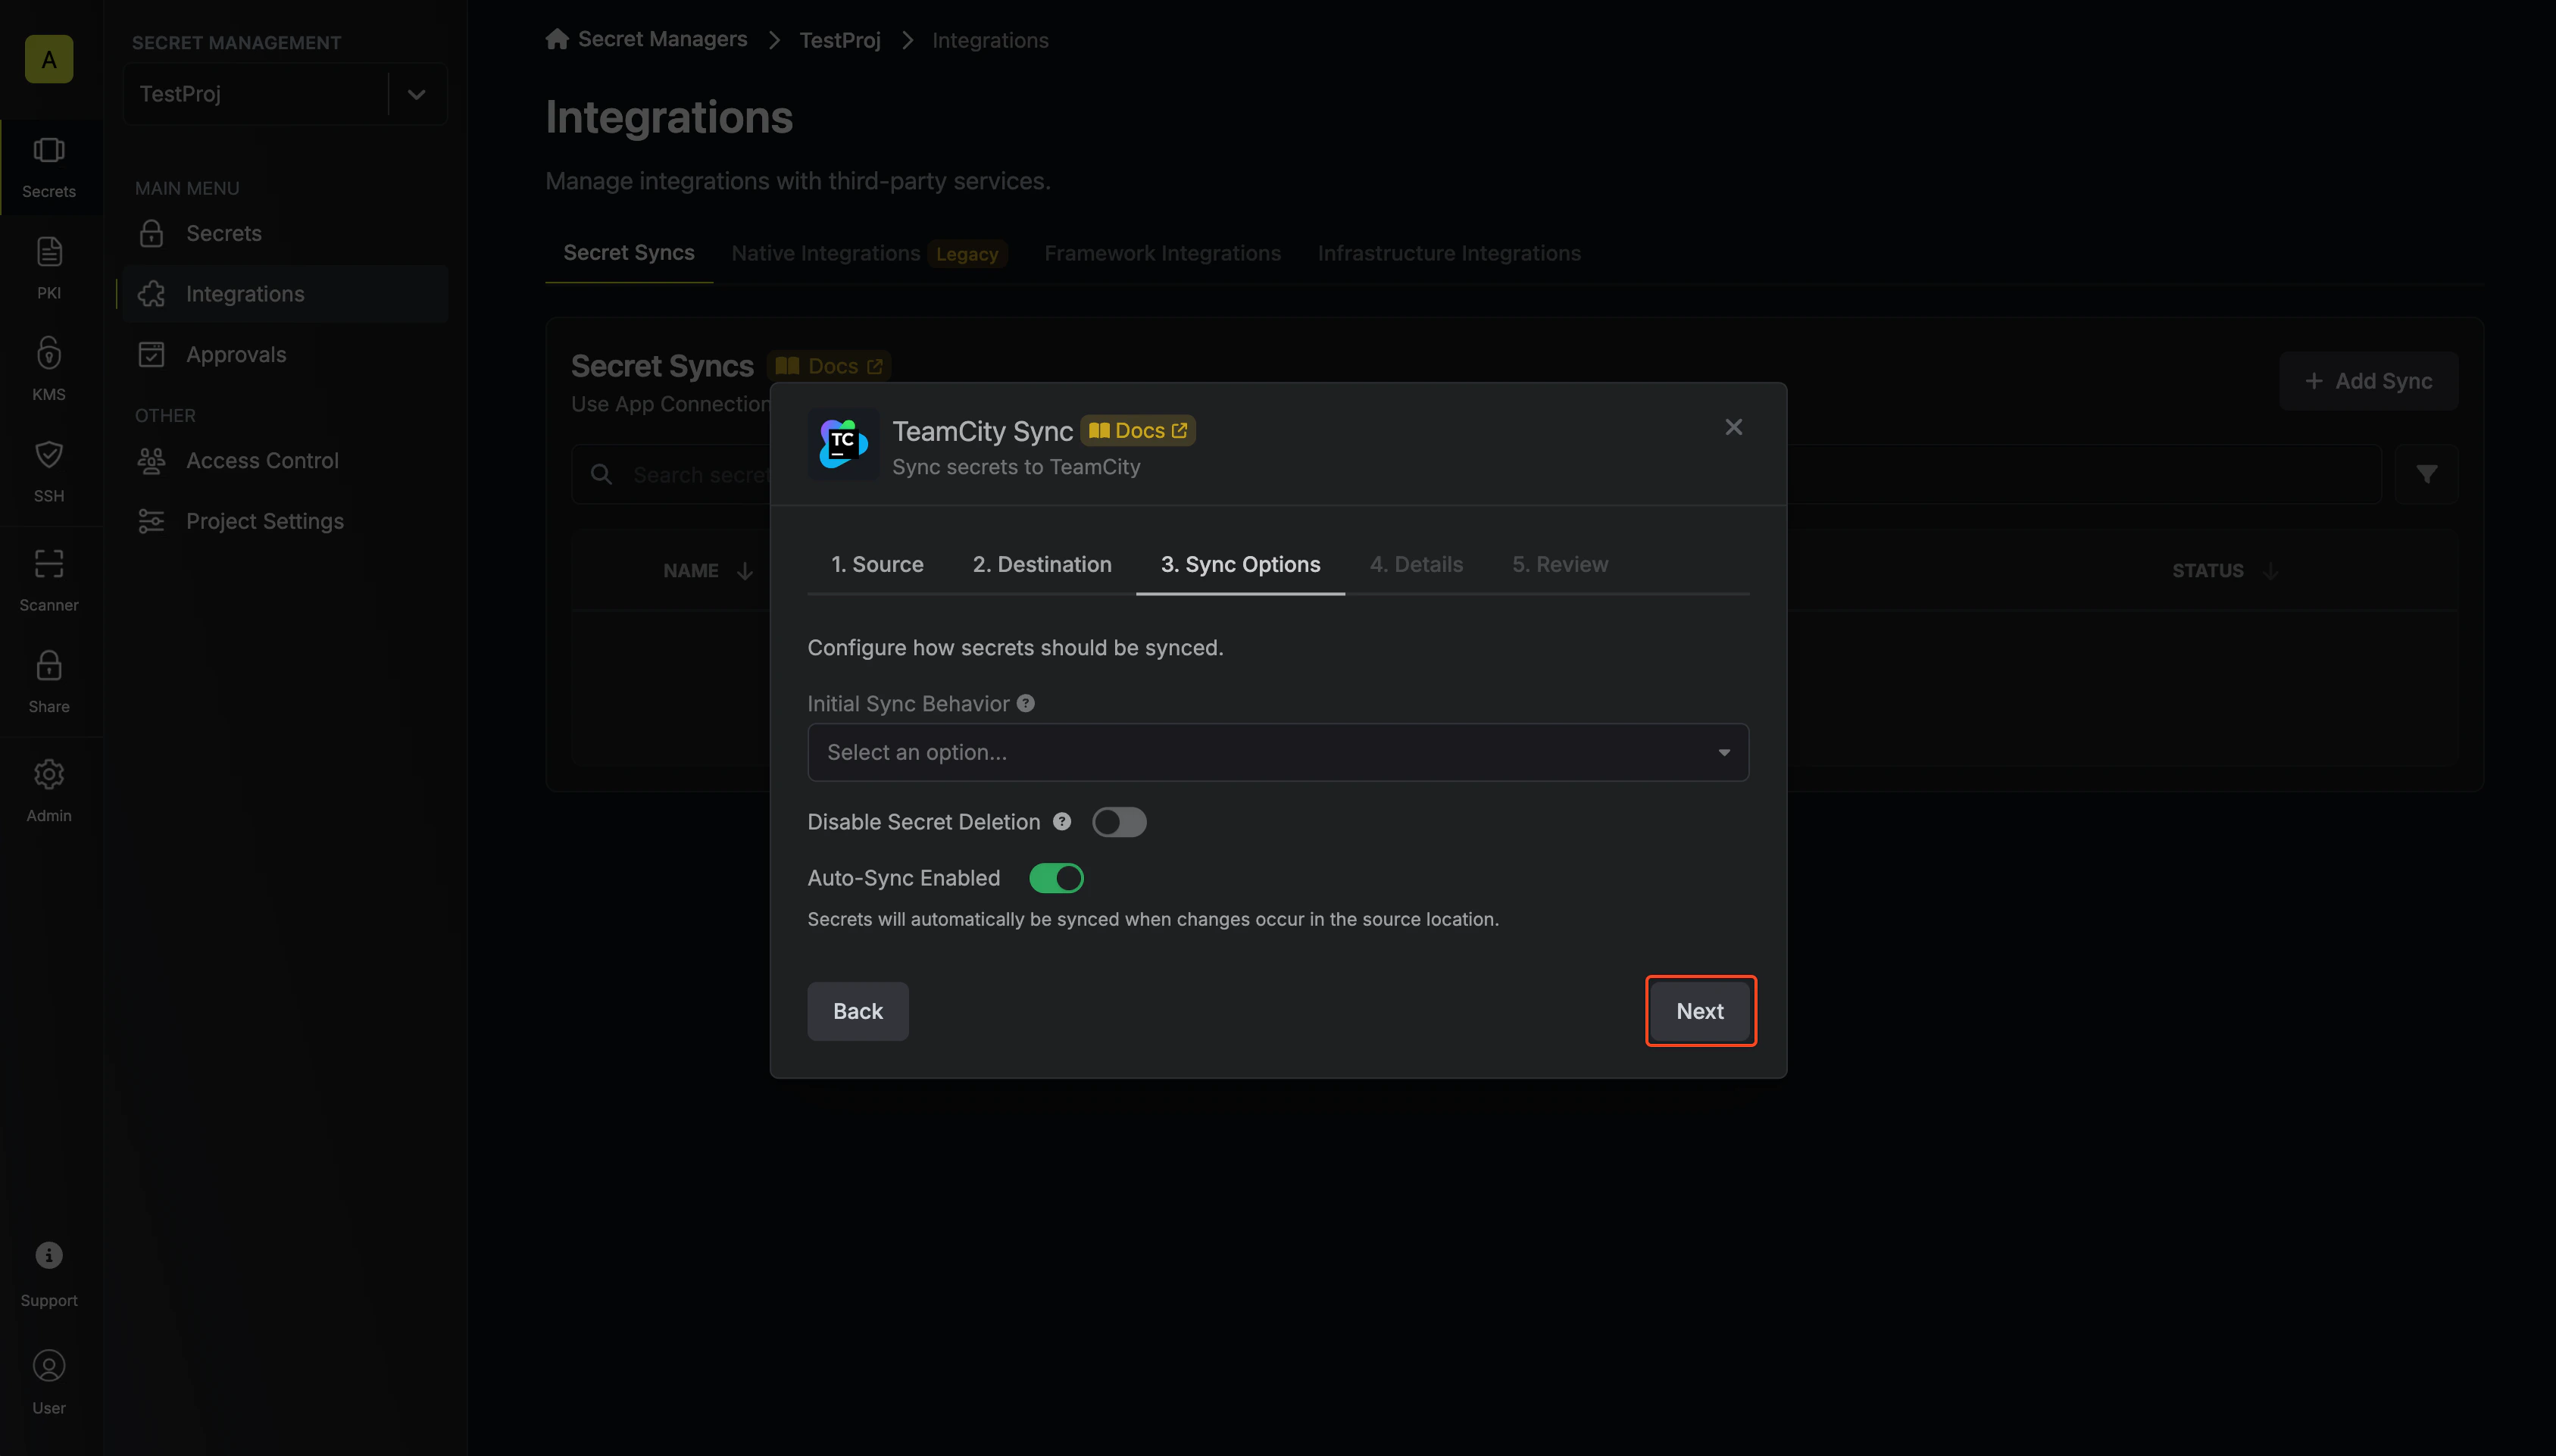Open the SSH shield icon

pos(49,454)
